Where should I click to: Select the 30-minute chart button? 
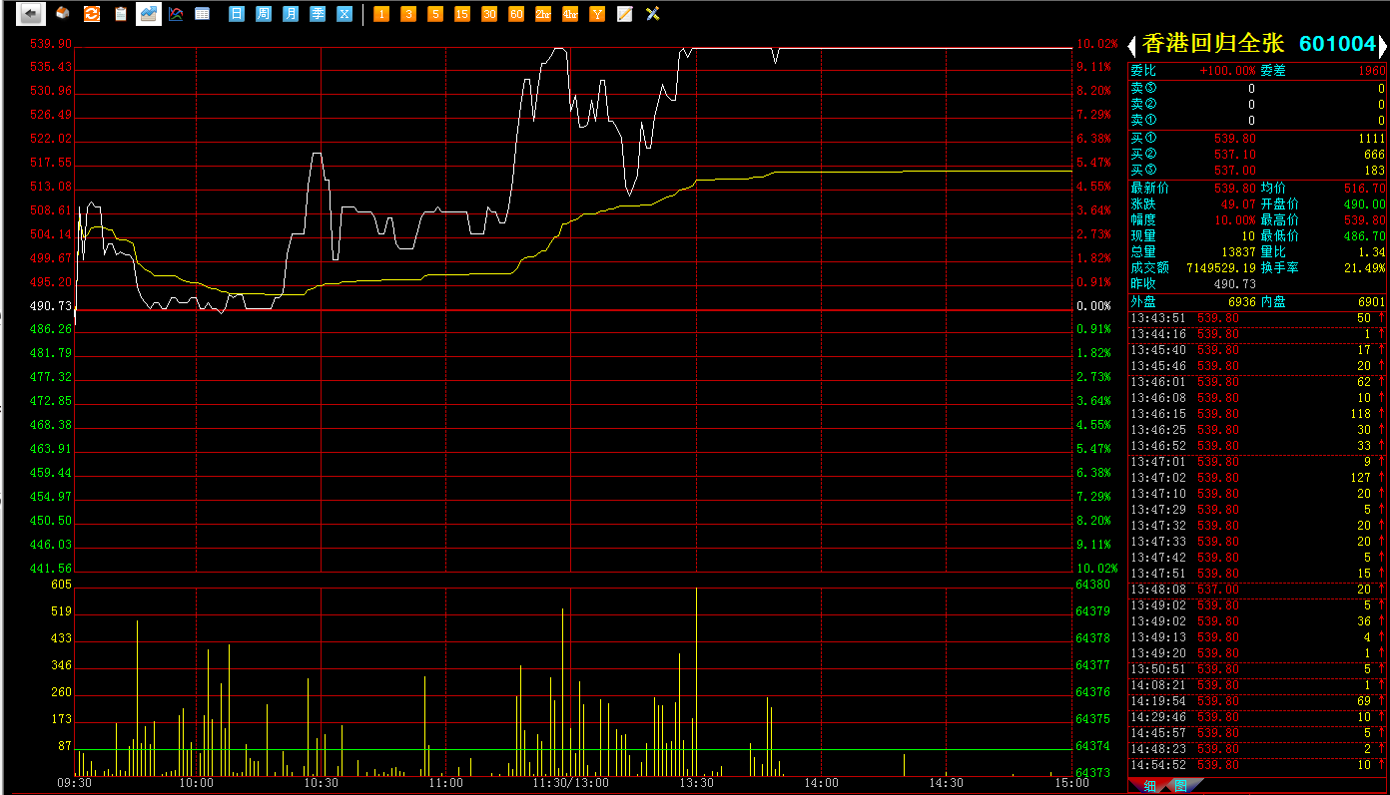489,14
